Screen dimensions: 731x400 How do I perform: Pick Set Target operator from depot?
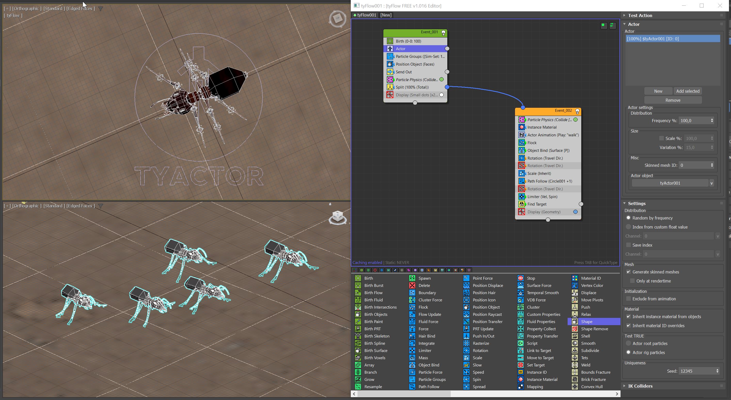536,365
